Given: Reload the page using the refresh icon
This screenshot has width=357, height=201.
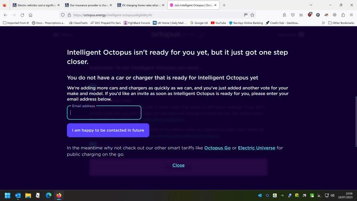Looking at the screenshot, I should (22, 15).
